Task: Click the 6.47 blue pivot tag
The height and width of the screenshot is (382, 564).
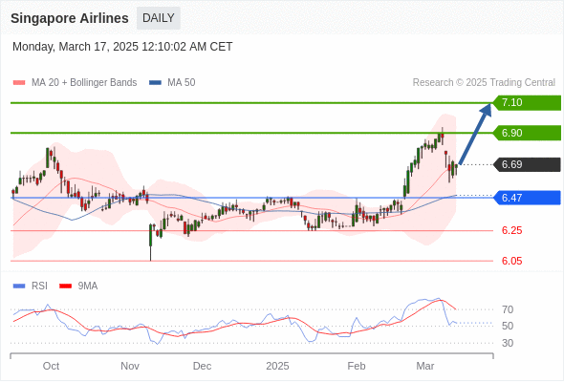Action: (x=527, y=198)
